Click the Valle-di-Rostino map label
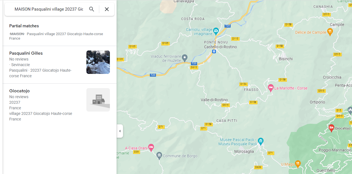352x174 pixels. (x=214, y=100)
